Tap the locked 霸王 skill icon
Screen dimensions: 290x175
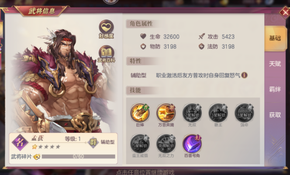coord(218,113)
